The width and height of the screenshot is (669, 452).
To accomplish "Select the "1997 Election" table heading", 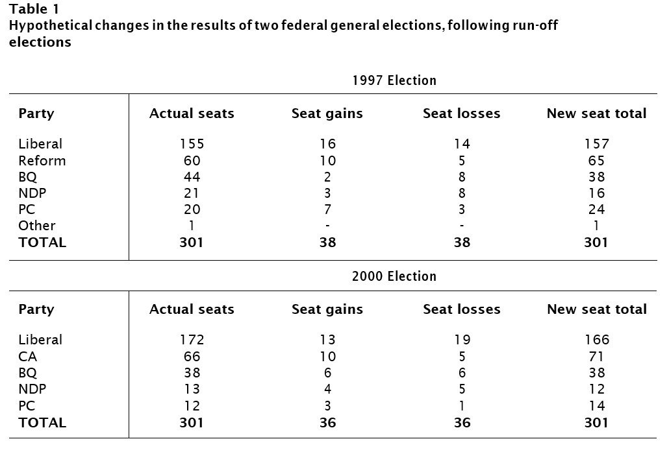I will pyautogui.click(x=394, y=80).
